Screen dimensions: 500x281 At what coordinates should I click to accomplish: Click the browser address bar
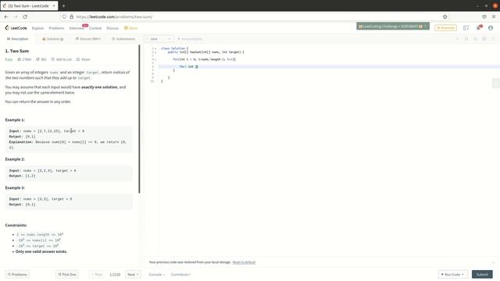pyautogui.click(x=255, y=16)
